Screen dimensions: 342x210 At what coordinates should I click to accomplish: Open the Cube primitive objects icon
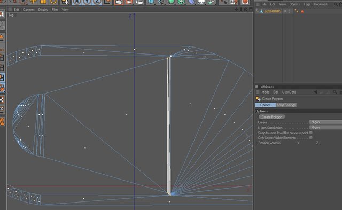pos(151,2)
